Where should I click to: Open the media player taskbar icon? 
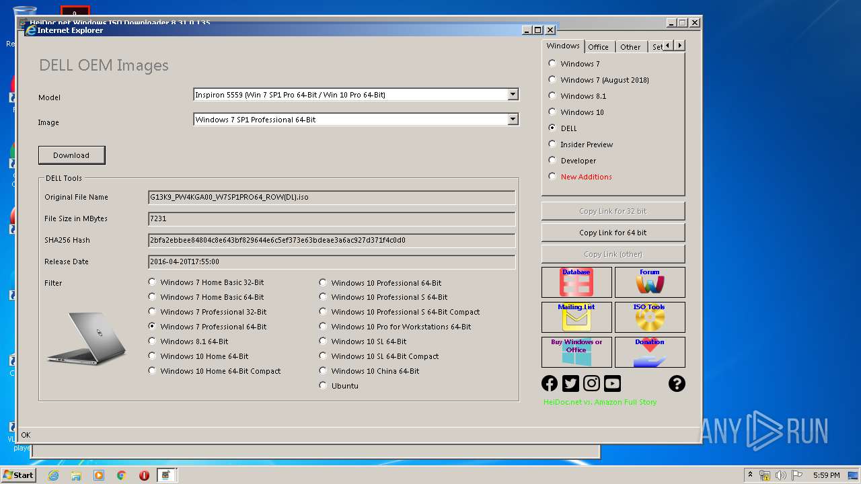click(99, 475)
